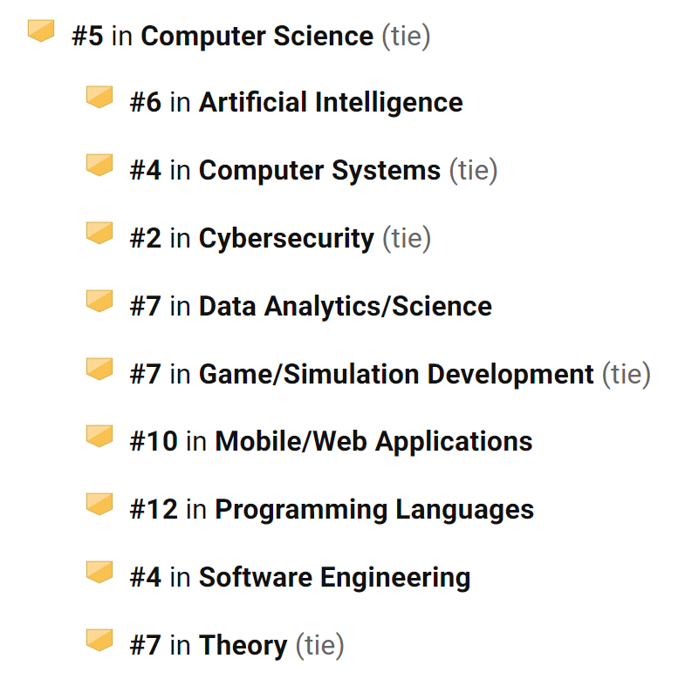685x679 pixels.
Task: Click the badge icon beside Mobile/Web Applications
Action: [99, 436]
